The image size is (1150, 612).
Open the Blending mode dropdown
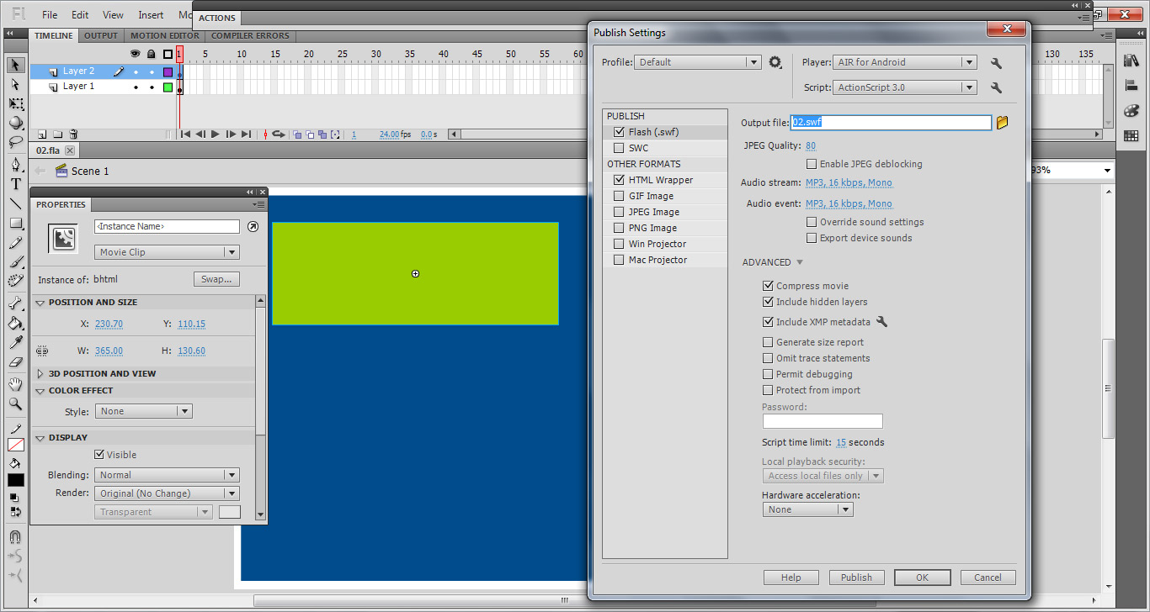pos(167,475)
